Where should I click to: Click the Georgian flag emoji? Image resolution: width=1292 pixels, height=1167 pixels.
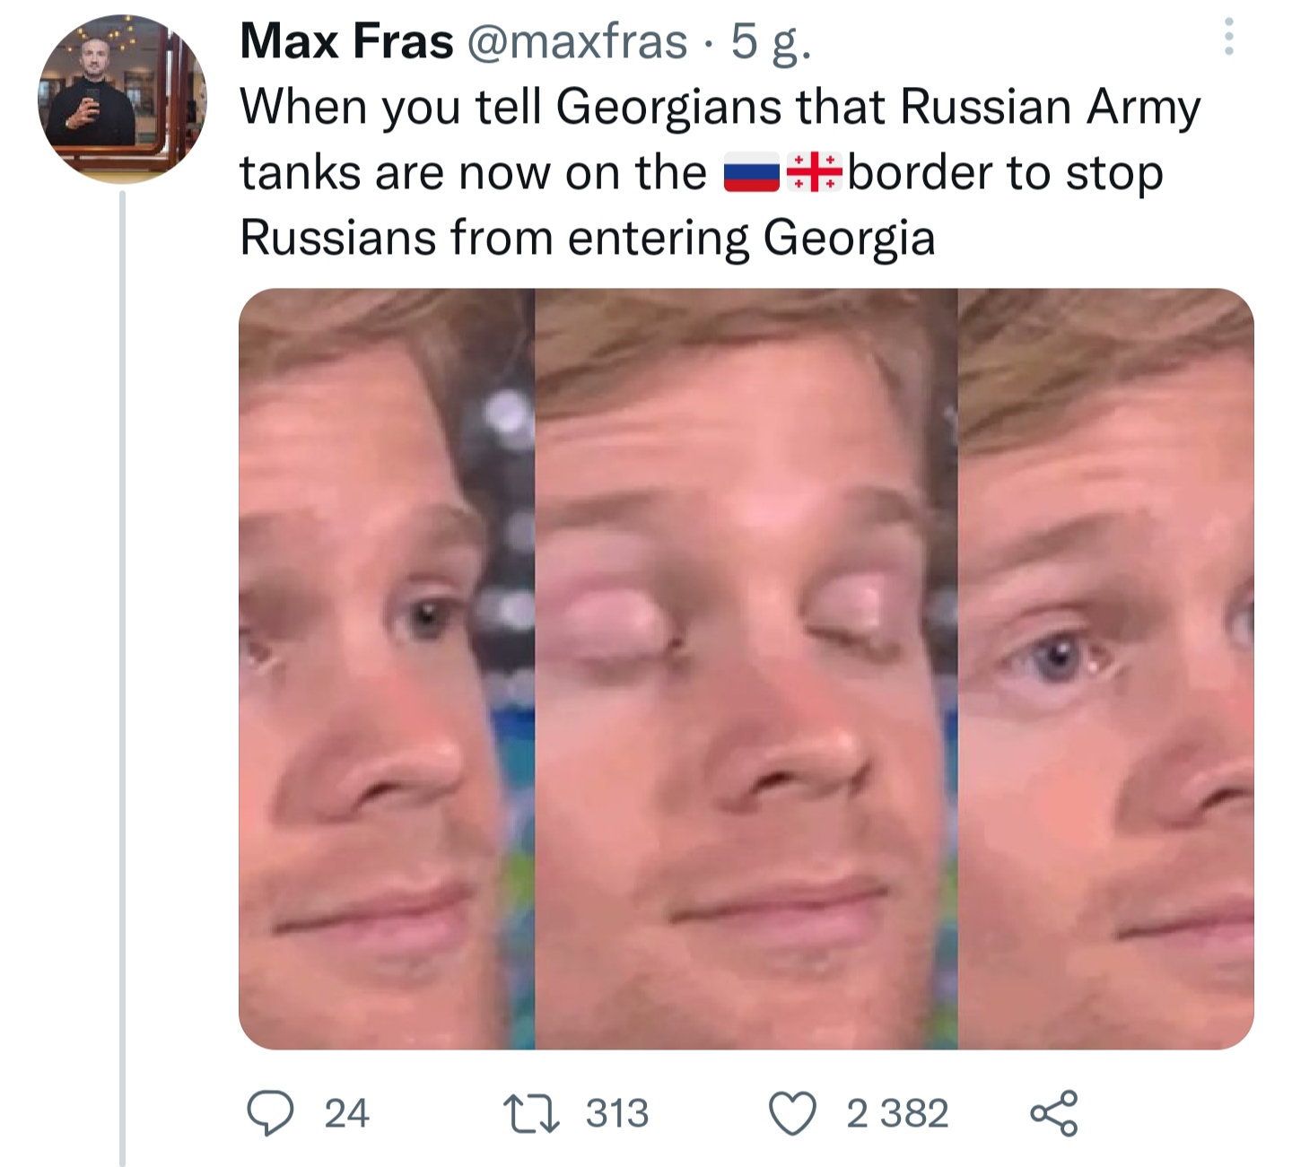[x=814, y=173]
